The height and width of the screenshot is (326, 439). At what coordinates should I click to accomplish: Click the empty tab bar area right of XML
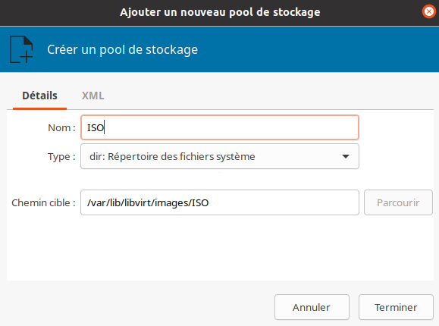tap(268, 96)
